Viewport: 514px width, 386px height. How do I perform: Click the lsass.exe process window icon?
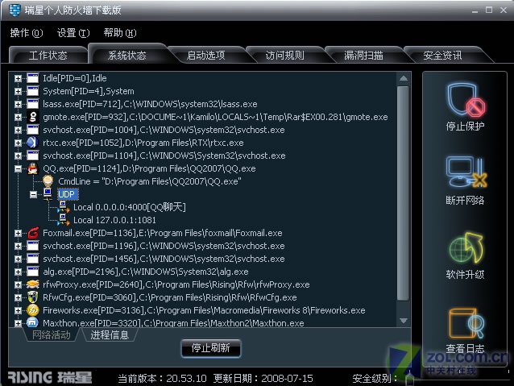[x=33, y=104]
